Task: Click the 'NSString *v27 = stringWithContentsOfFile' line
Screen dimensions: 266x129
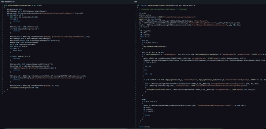Action: [48, 76]
